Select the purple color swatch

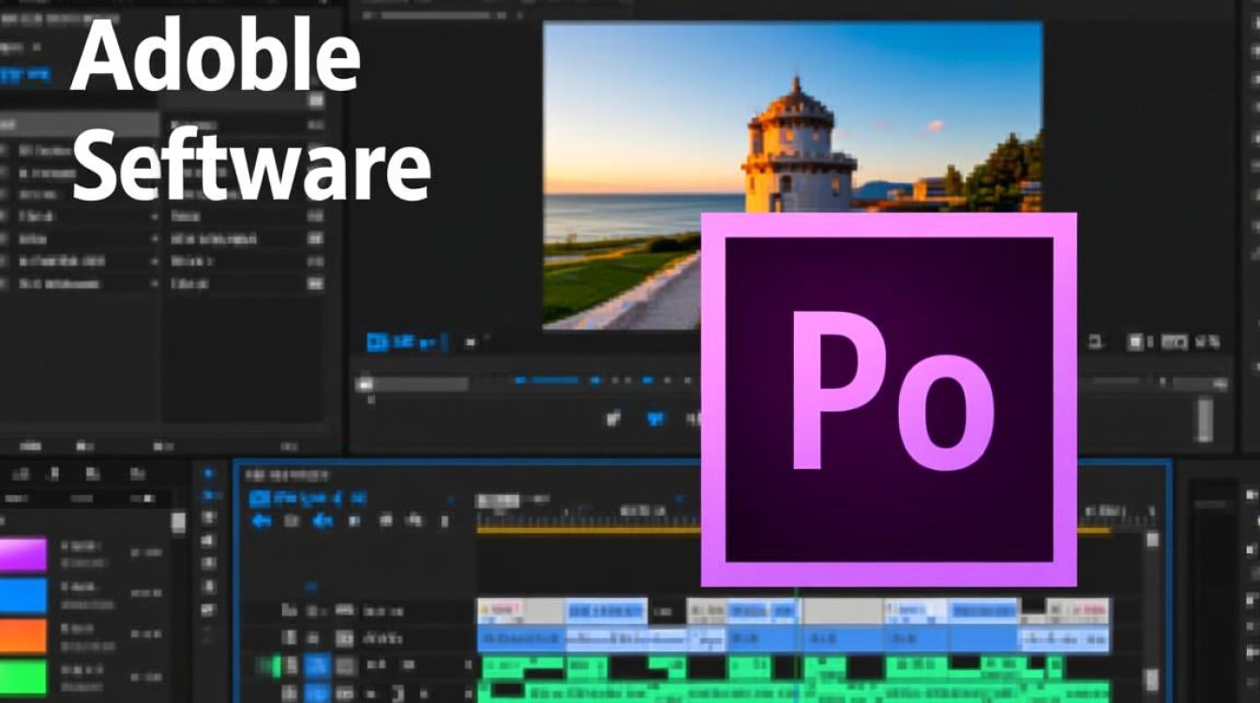(22, 553)
